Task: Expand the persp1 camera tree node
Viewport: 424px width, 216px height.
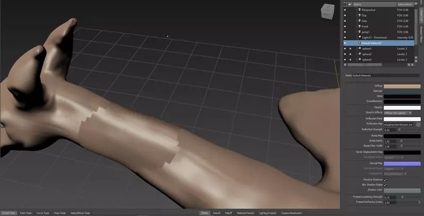Action: pyautogui.click(x=356, y=32)
